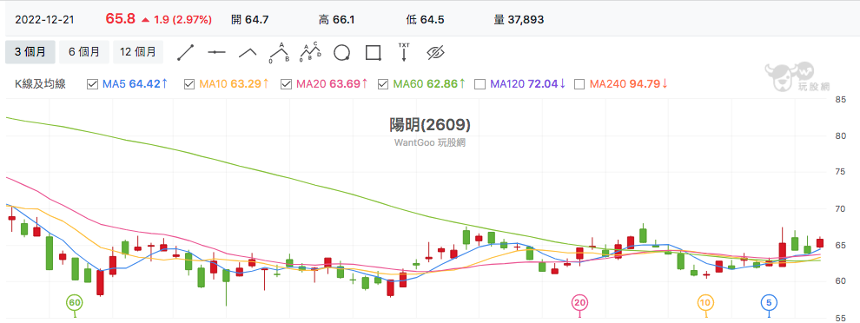Uncheck the MA5 moving average checkbox
Image resolution: width=860 pixels, height=323 pixels.
[x=93, y=84]
